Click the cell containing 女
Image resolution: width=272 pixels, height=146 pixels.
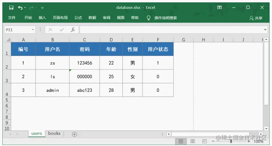(x=133, y=77)
